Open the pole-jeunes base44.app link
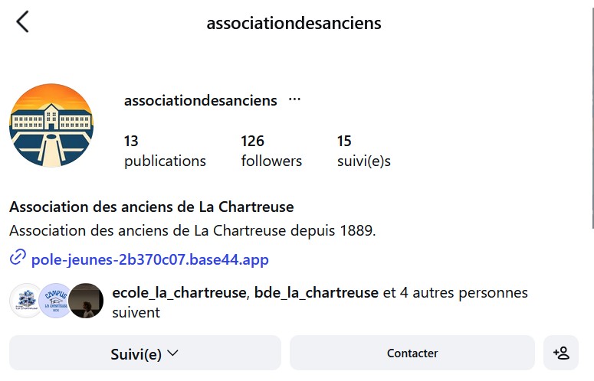Screen dimensions: 594x381 point(150,259)
